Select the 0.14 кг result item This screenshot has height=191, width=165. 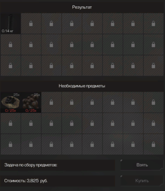coord(11,23)
